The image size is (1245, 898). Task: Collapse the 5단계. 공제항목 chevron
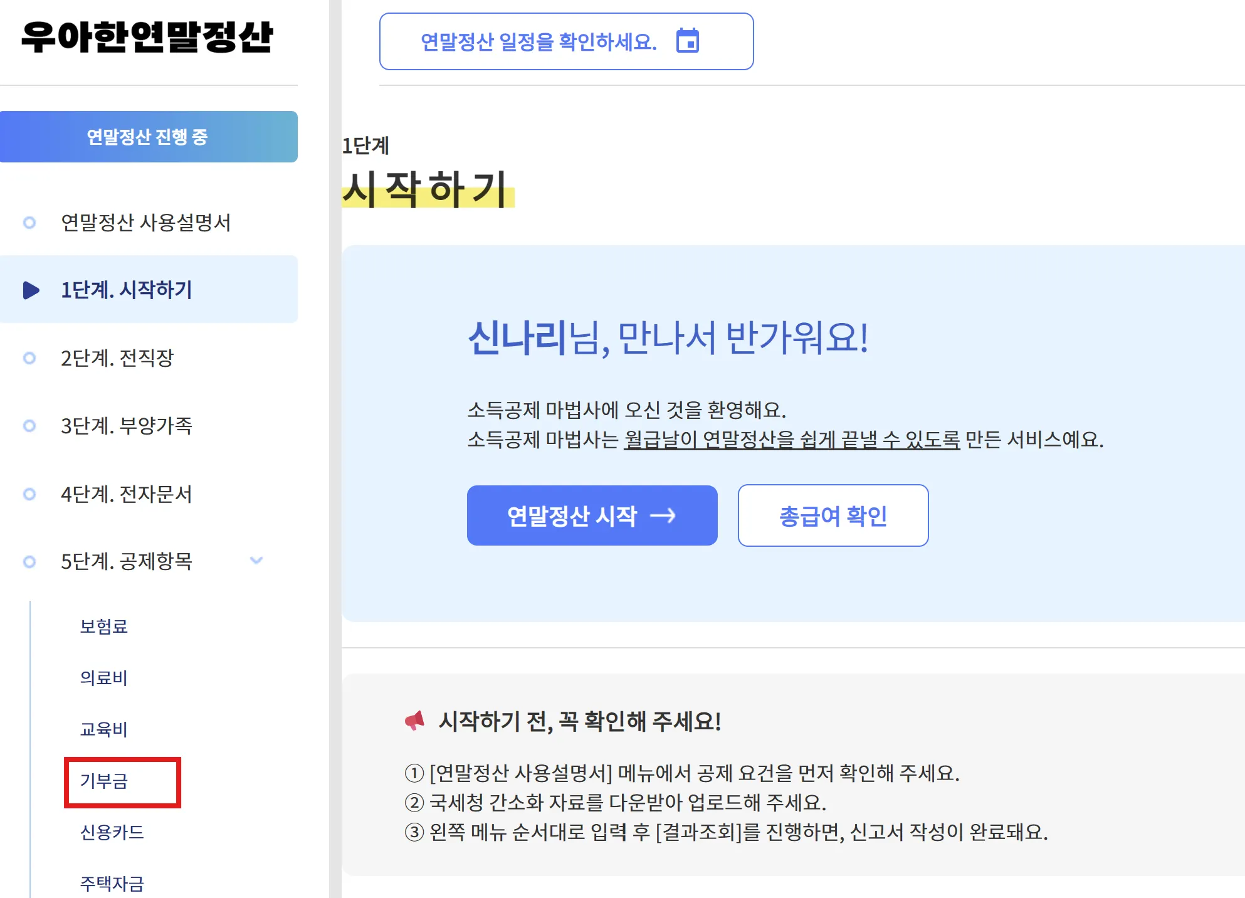tap(256, 561)
